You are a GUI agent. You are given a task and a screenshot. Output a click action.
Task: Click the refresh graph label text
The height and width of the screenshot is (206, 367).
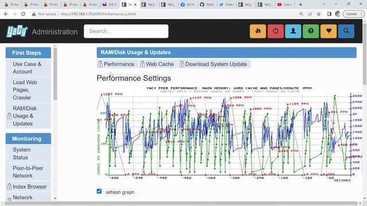pyautogui.click(x=120, y=192)
